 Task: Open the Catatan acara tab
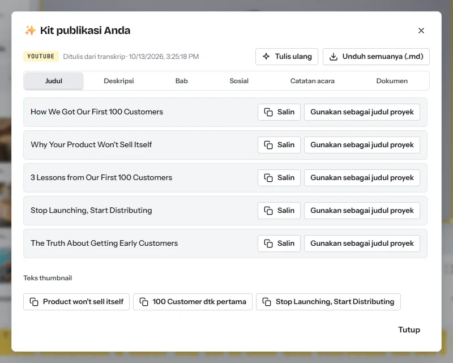(x=313, y=81)
